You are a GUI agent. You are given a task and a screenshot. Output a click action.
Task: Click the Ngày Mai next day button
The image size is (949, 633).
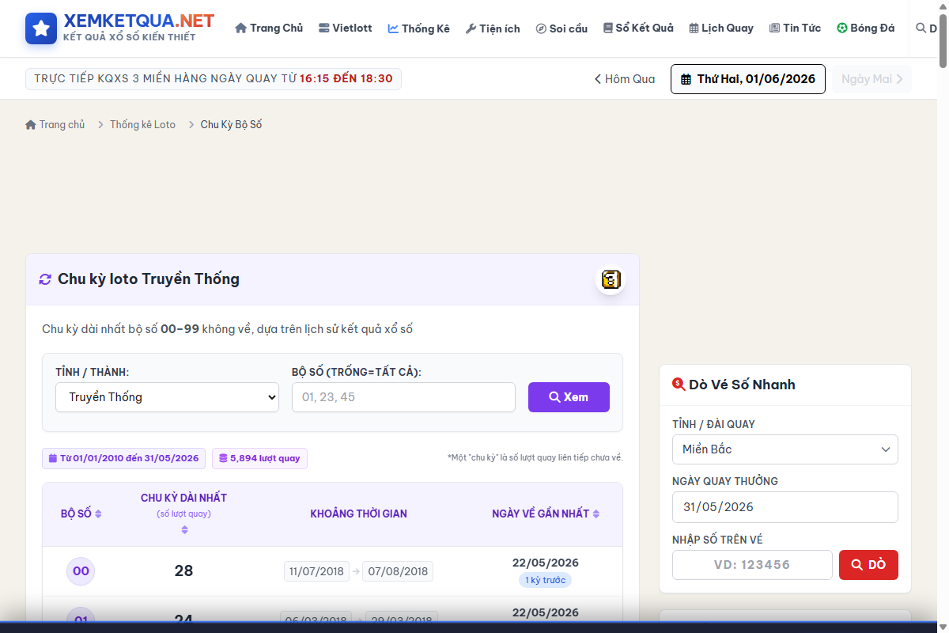pos(871,79)
